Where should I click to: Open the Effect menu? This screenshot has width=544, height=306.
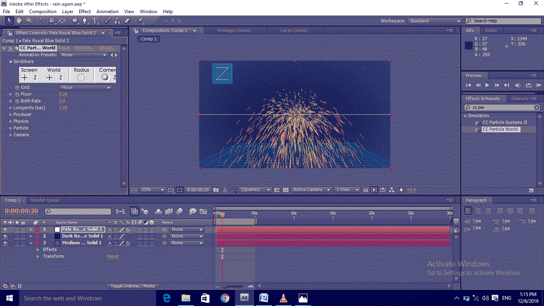point(84,12)
